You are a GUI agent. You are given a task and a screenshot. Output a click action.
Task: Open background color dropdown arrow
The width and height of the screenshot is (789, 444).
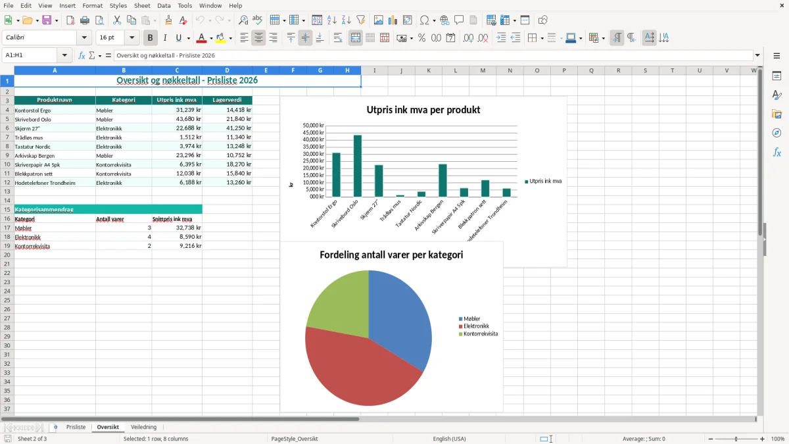(230, 38)
